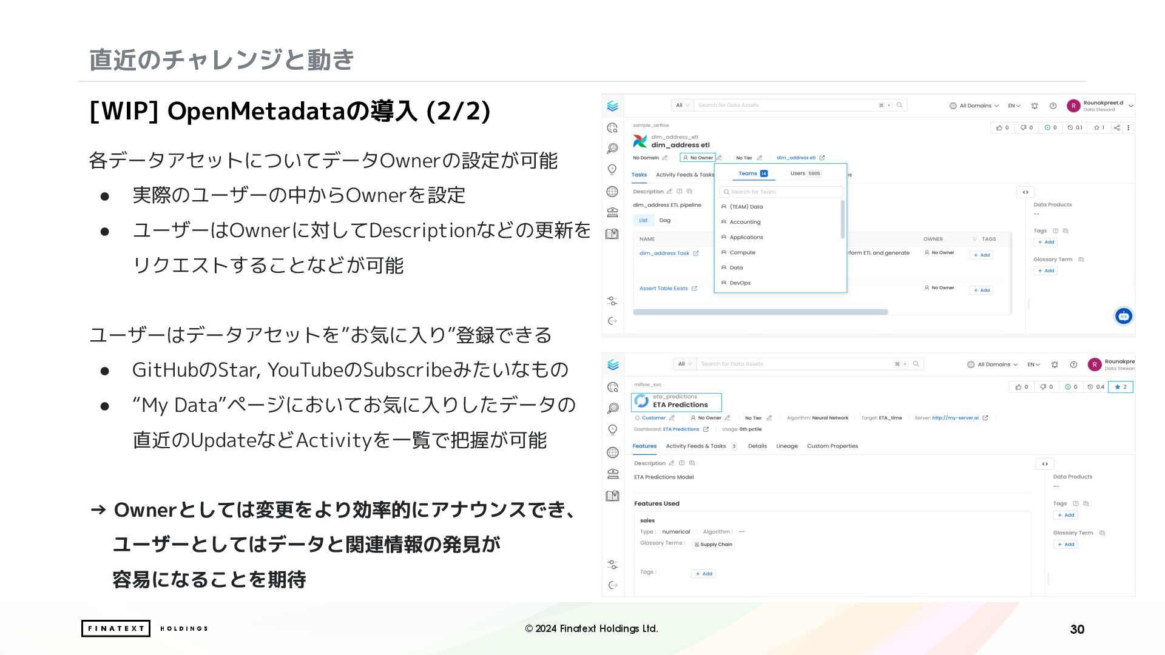Click thumbs-up vote on ETA Predictions page

point(1022,387)
